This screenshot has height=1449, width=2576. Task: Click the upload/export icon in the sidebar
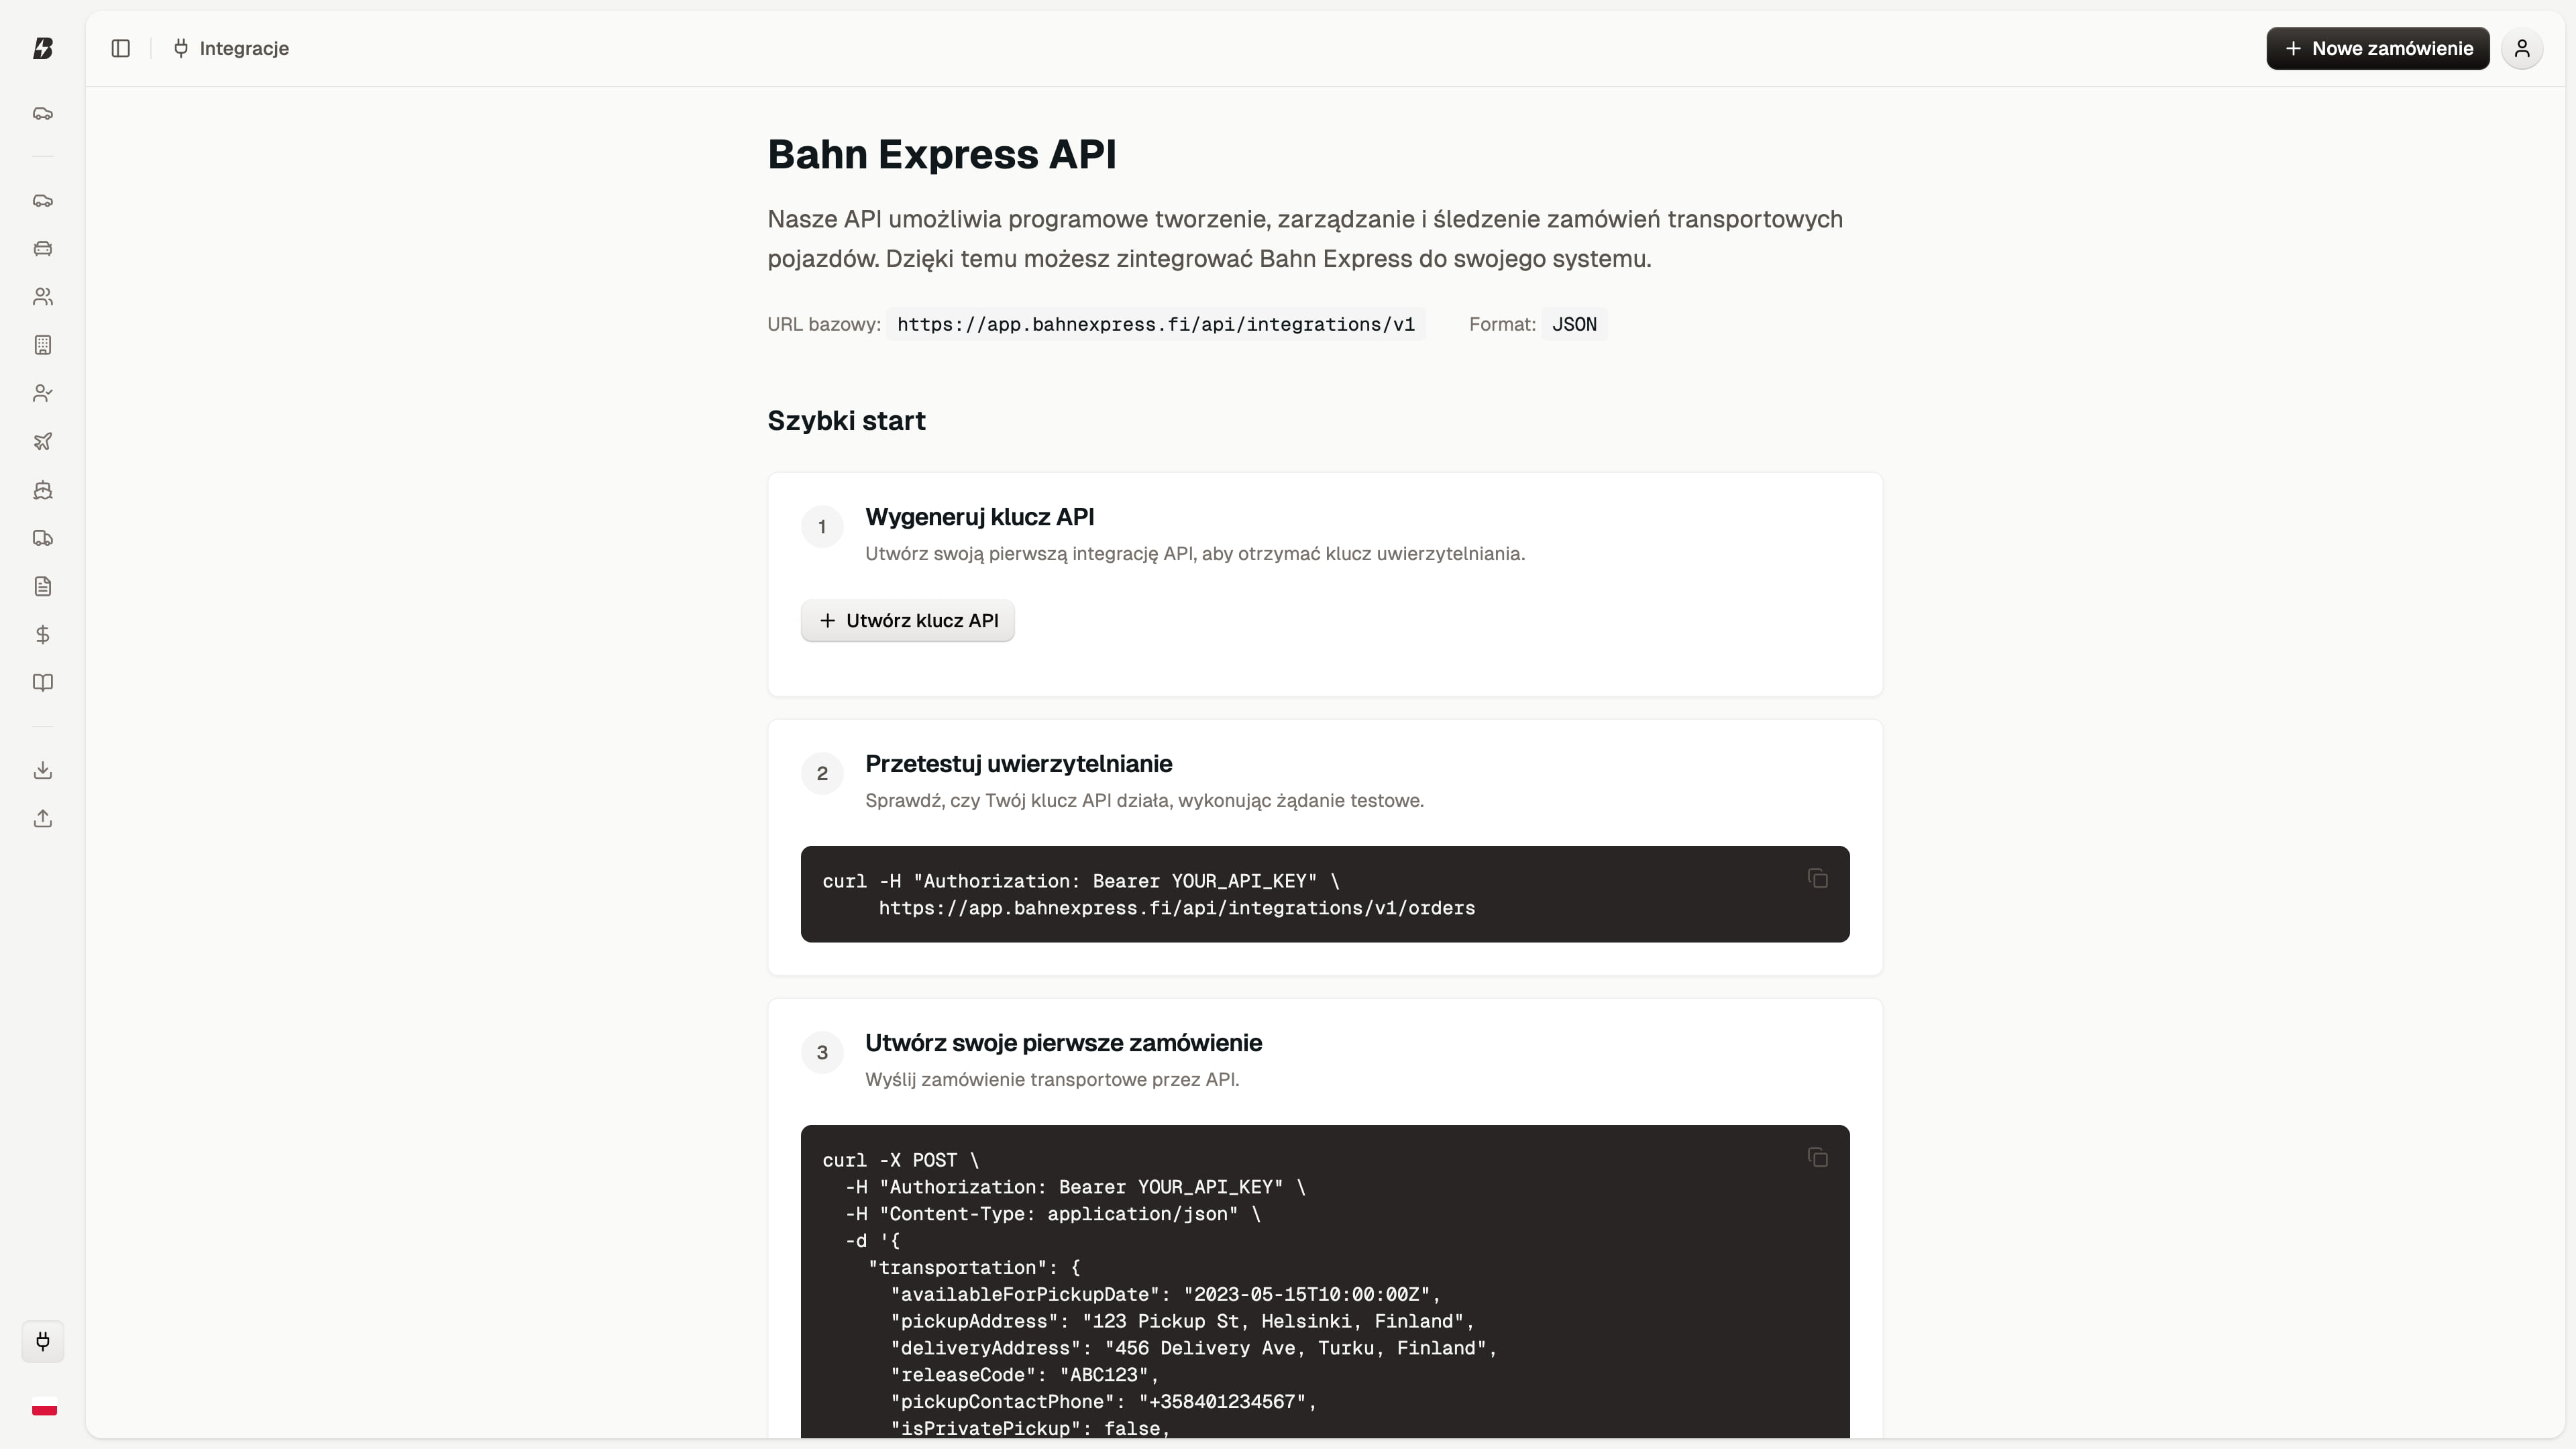[x=43, y=817]
